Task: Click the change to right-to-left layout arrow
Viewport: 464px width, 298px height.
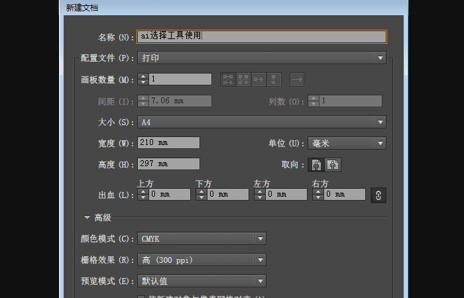Action: (x=297, y=79)
